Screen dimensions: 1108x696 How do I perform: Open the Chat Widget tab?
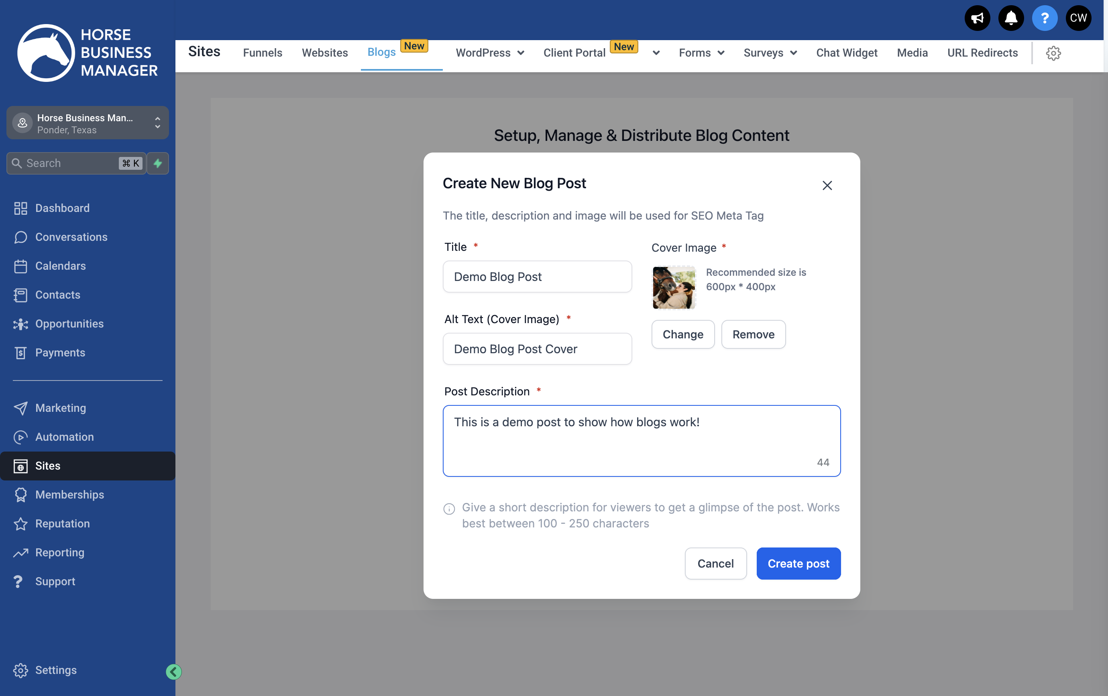click(846, 53)
